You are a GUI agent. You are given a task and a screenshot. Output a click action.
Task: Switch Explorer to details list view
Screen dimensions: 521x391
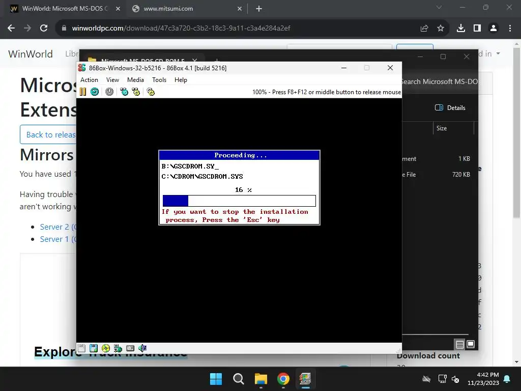(459, 345)
